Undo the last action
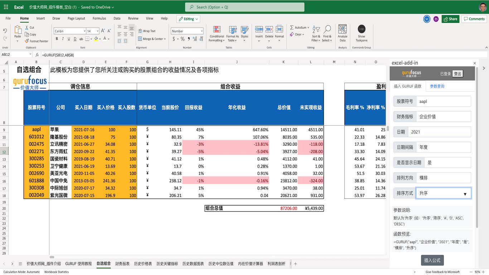Viewport: 489px width, 275px height. (5, 31)
